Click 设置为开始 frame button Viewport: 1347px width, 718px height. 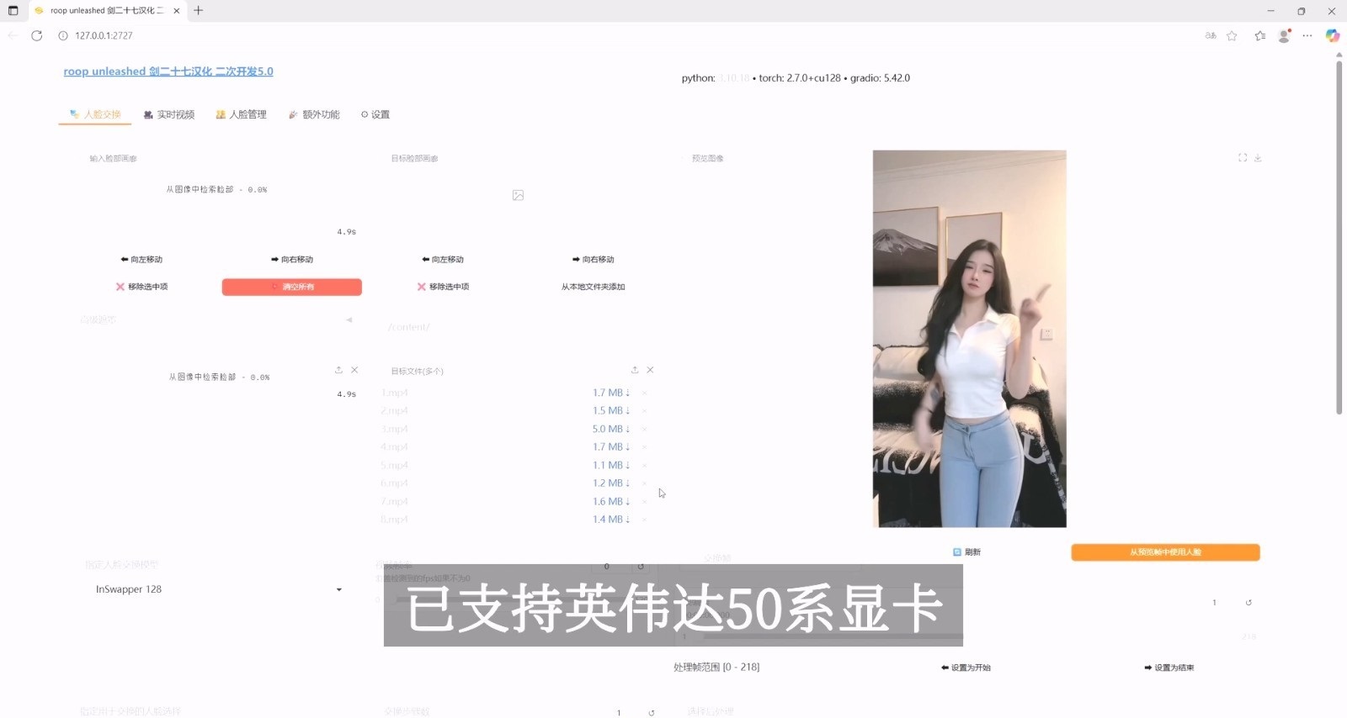[x=966, y=668]
